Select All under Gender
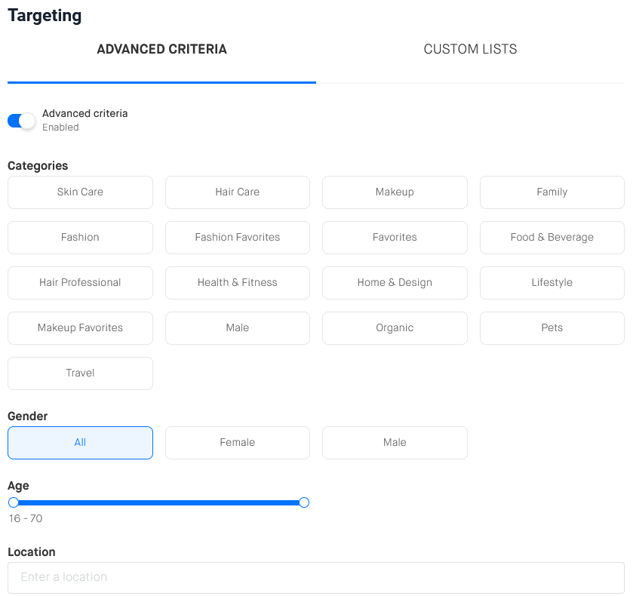The height and width of the screenshot is (596, 633). [x=80, y=443]
